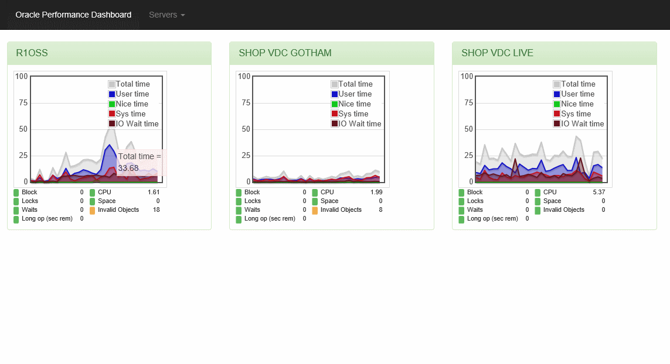Click the green Long op status indicator in R1OSS
This screenshot has height=364, width=670.
click(16, 219)
